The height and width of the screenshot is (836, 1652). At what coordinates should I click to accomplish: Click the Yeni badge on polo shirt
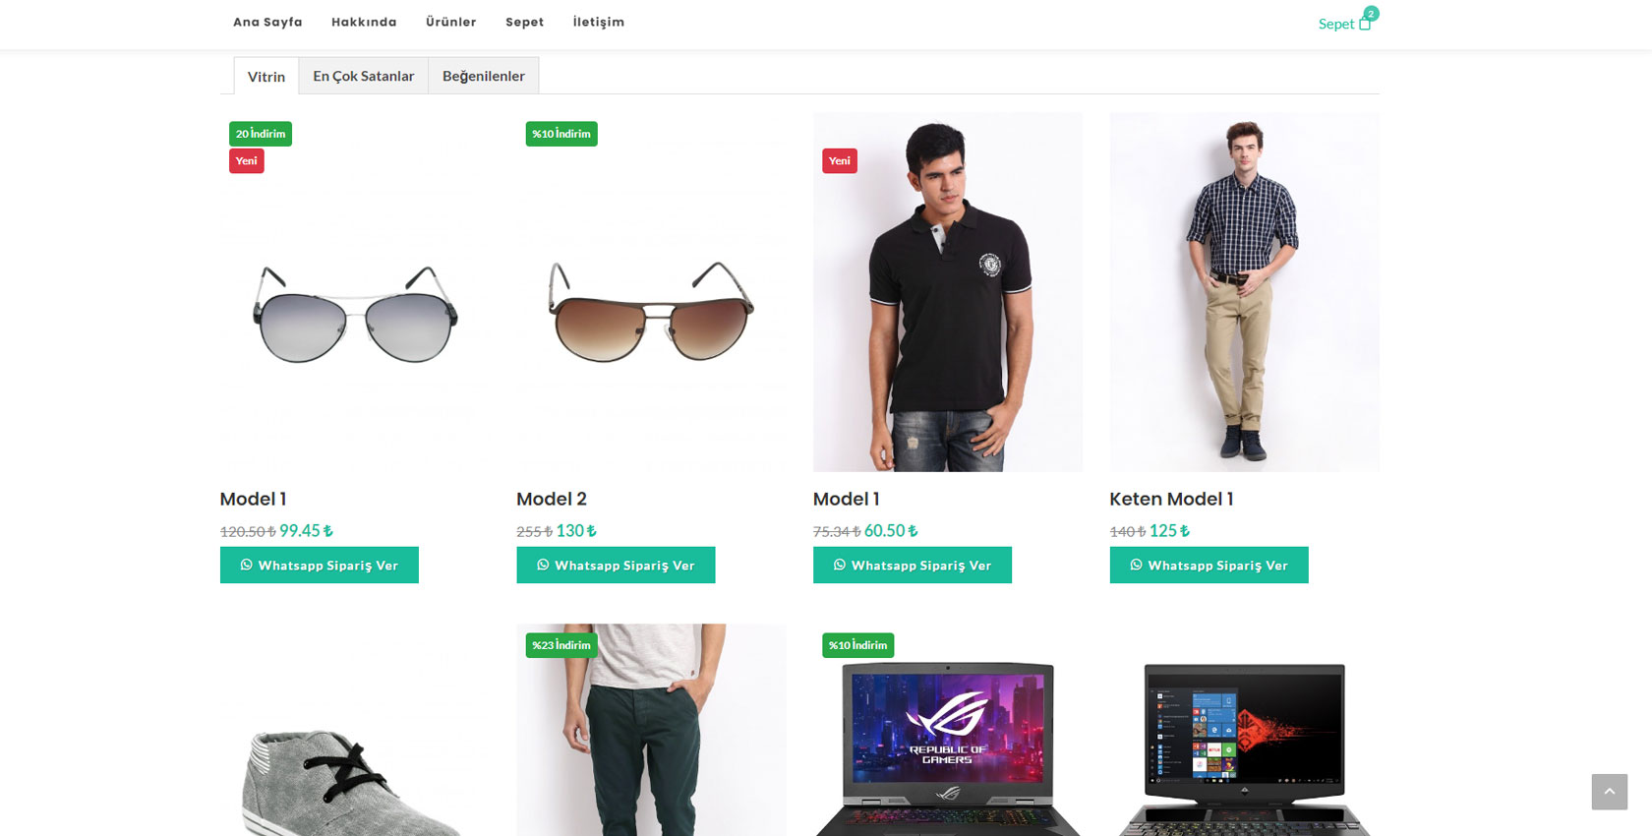pos(840,161)
